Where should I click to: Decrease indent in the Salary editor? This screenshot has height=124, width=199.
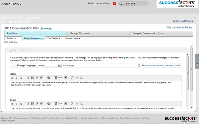point(37,78)
